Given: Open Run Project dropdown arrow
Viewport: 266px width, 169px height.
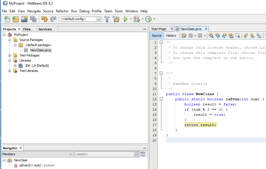Looking at the screenshot, I should [x=131, y=19].
